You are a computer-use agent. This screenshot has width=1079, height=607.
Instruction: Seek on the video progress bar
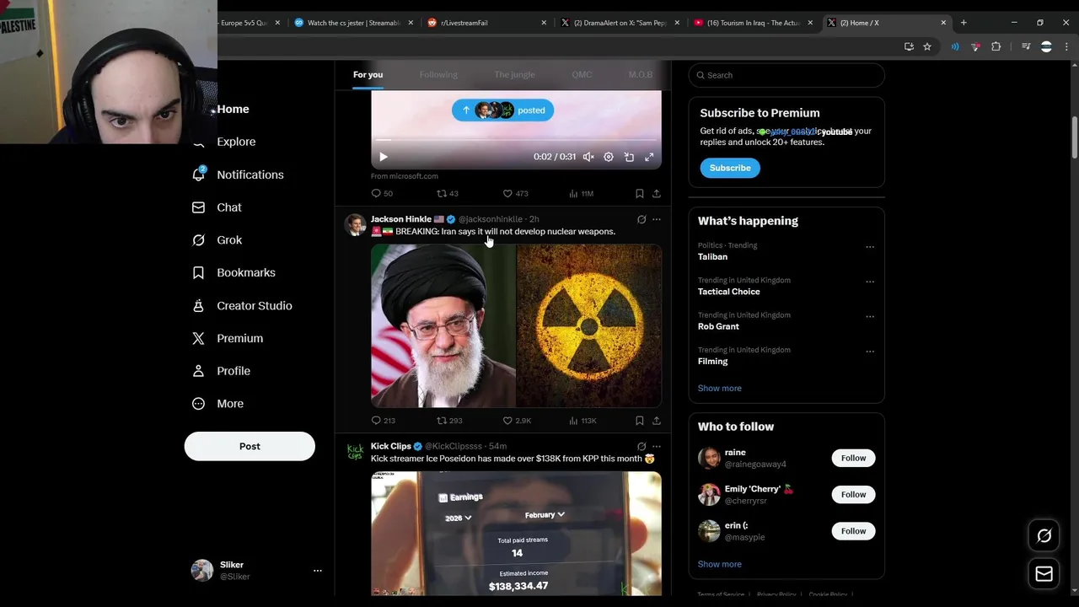point(516,140)
